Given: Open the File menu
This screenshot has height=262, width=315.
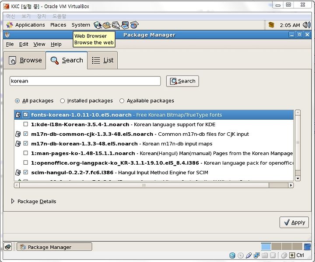Looking at the screenshot, I should (10, 44).
